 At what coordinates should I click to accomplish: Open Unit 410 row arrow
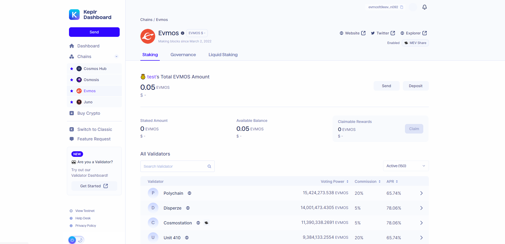click(x=421, y=238)
